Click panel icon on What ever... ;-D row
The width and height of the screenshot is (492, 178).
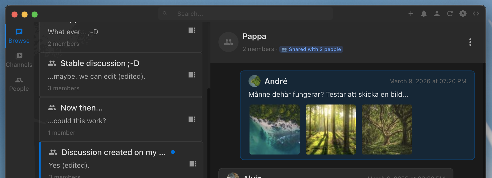[192, 30]
